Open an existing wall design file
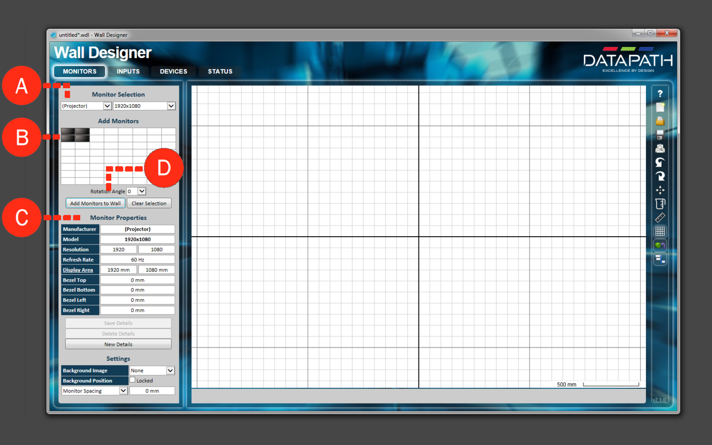 (660, 121)
